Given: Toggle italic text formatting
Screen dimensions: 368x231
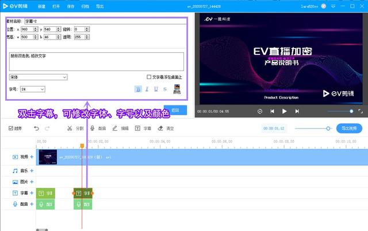Looking at the screenshot, I should click(x=147, y=89).
